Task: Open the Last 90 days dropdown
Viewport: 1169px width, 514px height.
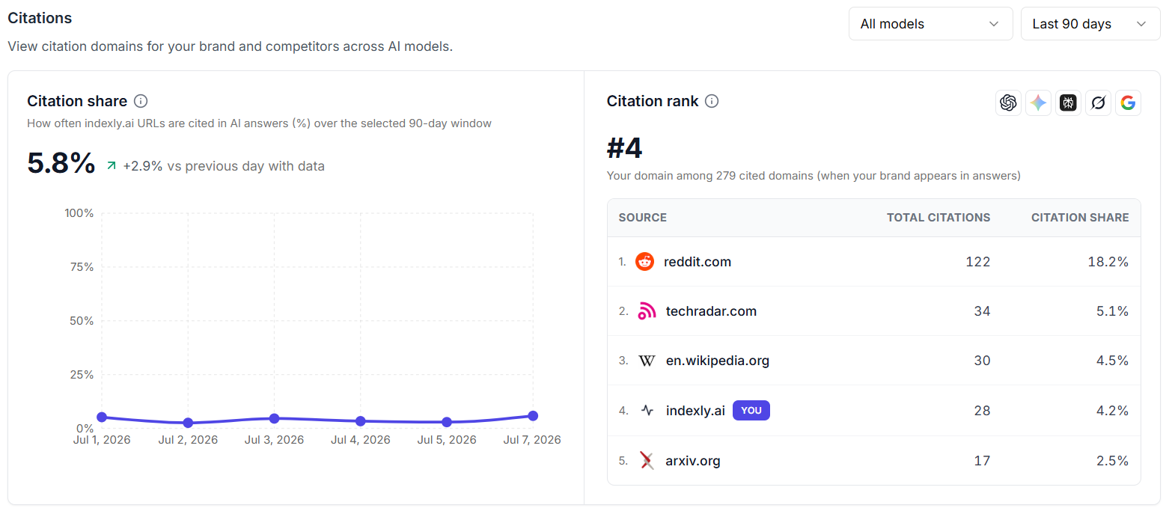Action: coord(1090,24)
